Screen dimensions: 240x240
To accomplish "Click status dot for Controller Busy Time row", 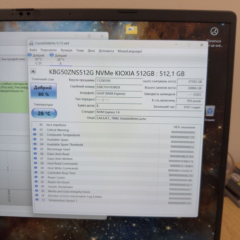I will [36, 172].
